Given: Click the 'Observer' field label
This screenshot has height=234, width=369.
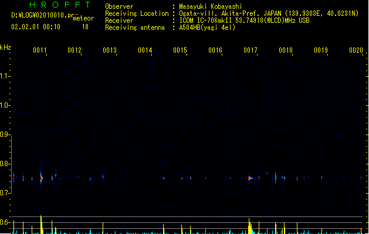Looking at the screenshot, I should tap(119, 6).
